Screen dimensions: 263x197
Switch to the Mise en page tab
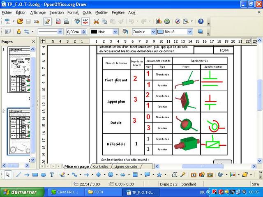tap(76, 166)
